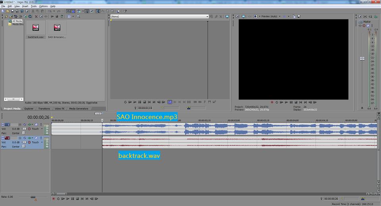Pause playback under video preview
The width and height of the screenshot is (381, 206).
coord(291,102)
